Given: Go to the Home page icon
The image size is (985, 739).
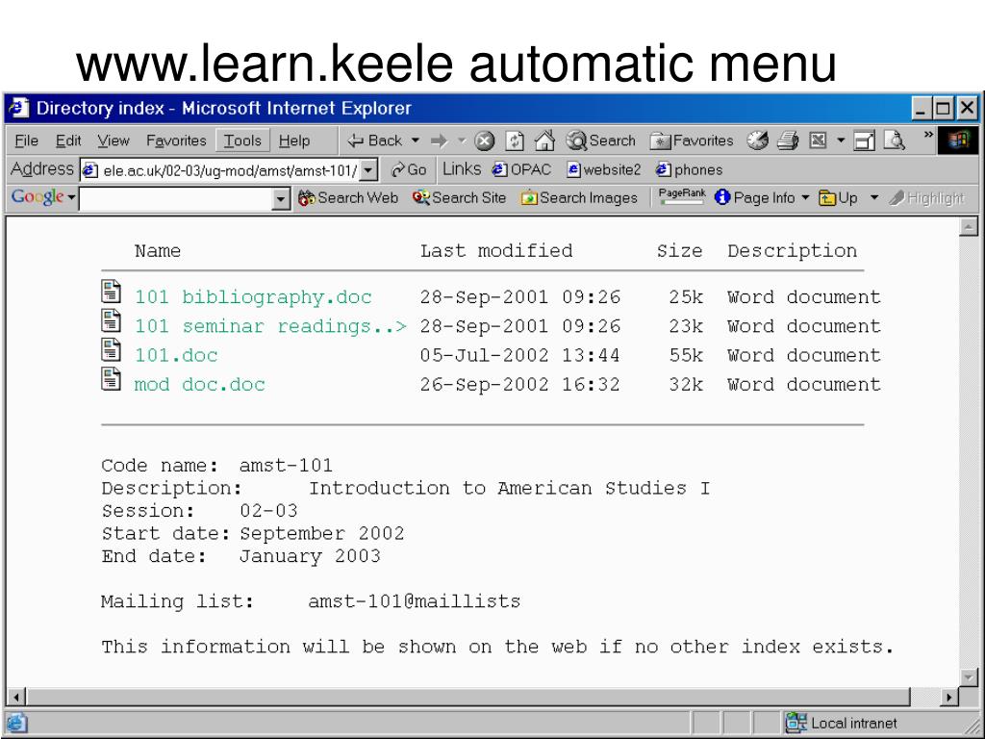Looking at the screenshot, I should (544, 140).
